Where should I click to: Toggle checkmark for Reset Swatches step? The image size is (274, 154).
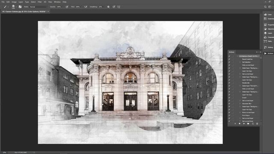tap(229, 59)
